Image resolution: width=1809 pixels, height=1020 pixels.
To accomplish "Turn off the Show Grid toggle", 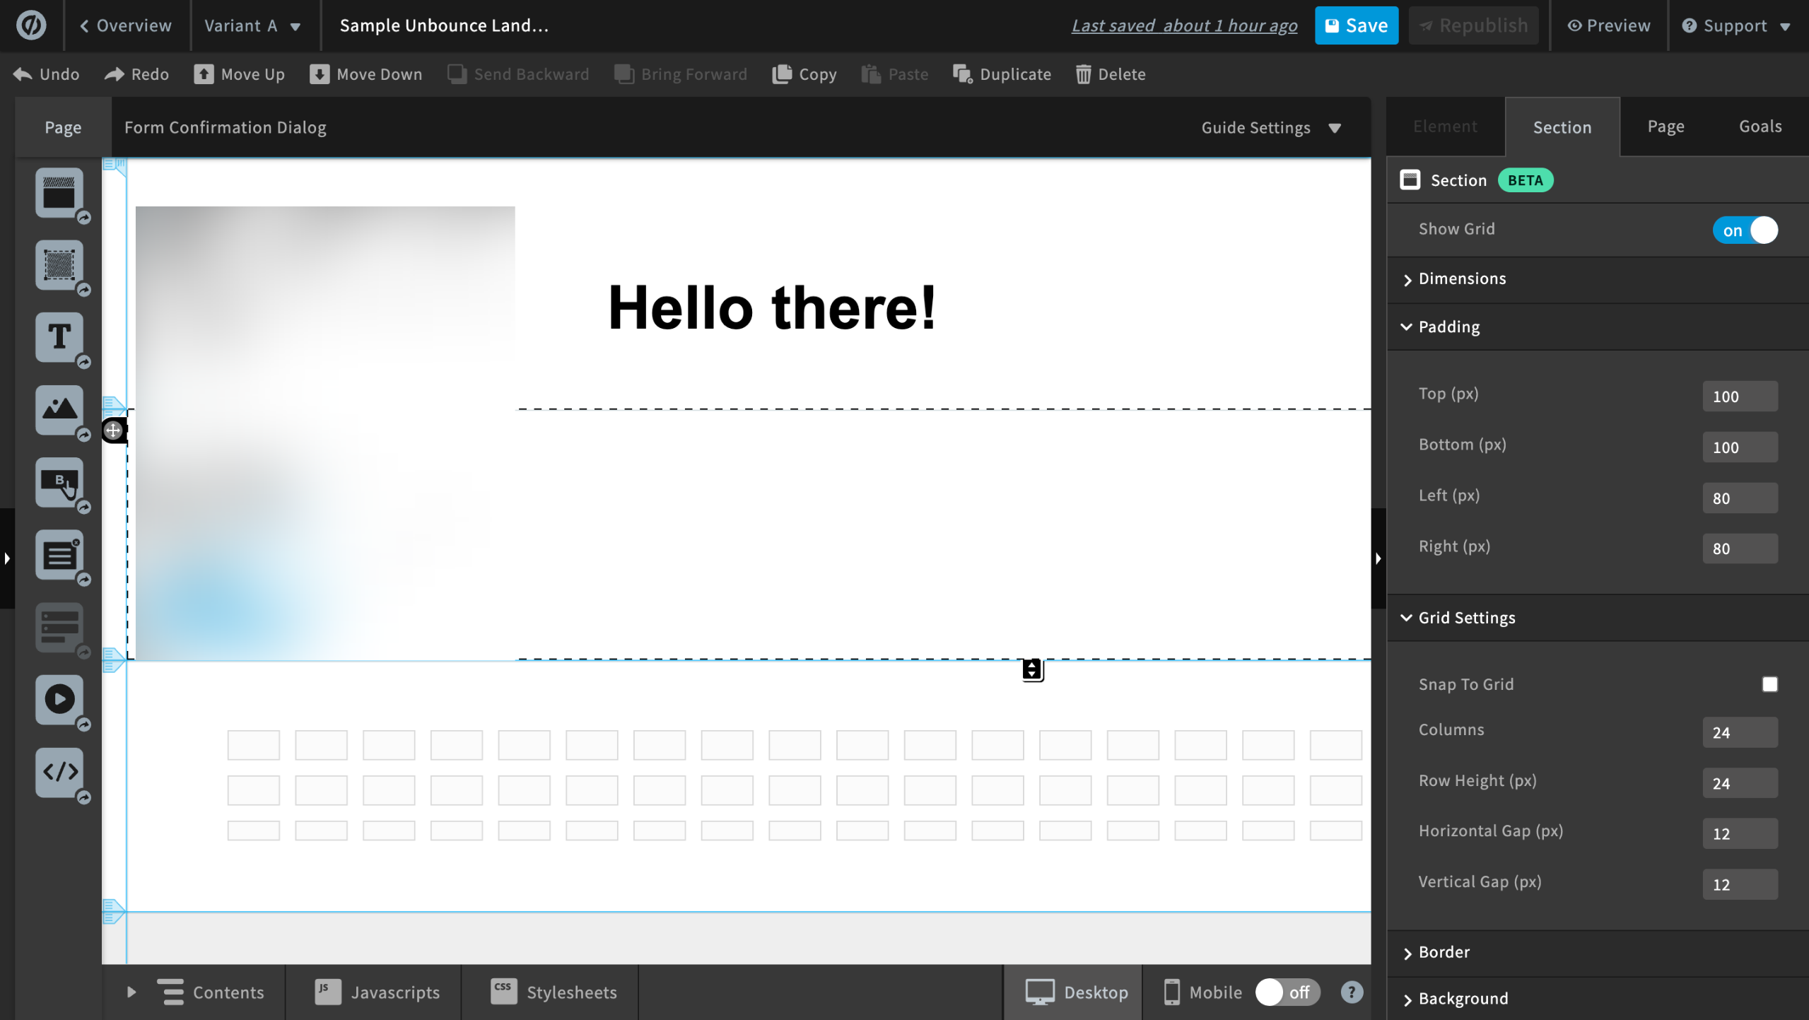I will 1745,230.
